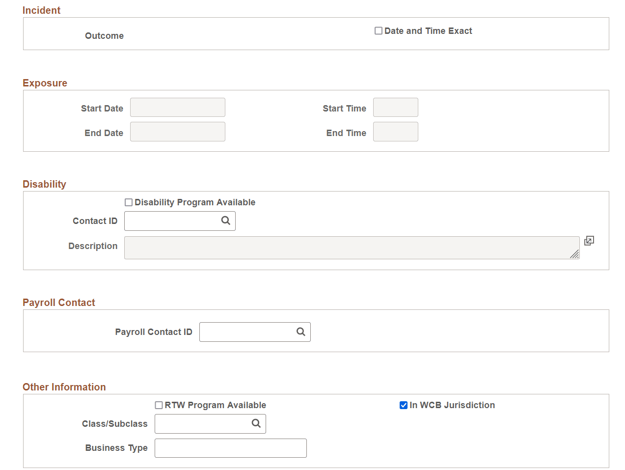The image size is (625, 470).
Task: Click the End Date input field
Action: [177, 132]
